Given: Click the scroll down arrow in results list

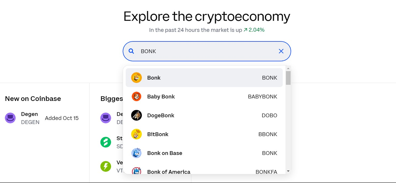Looking at the screenshot, I should pos(288,171).
